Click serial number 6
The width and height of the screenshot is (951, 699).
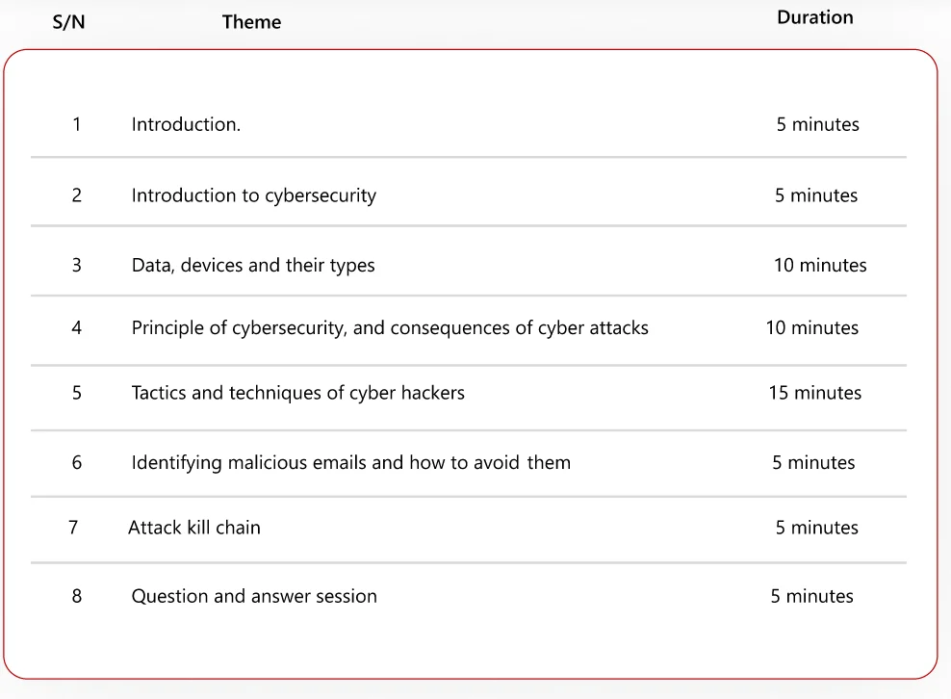[x=77, y=462]
